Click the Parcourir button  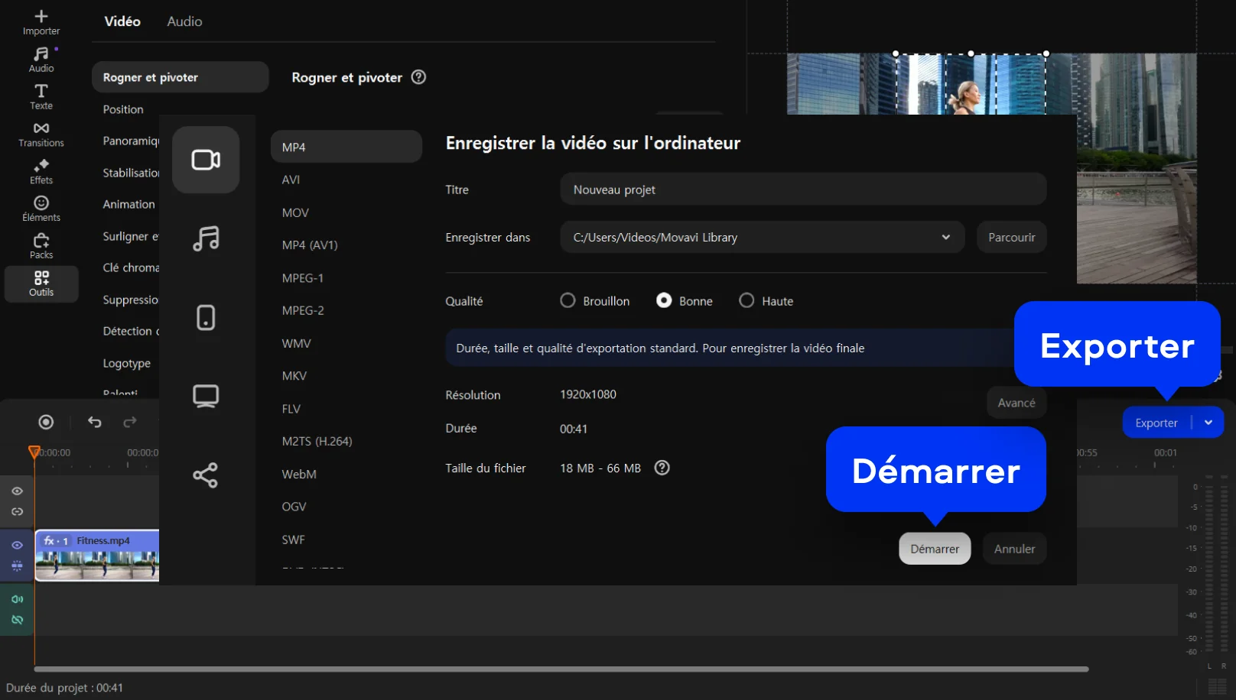pyautogui.click(x=1011, y=238)
